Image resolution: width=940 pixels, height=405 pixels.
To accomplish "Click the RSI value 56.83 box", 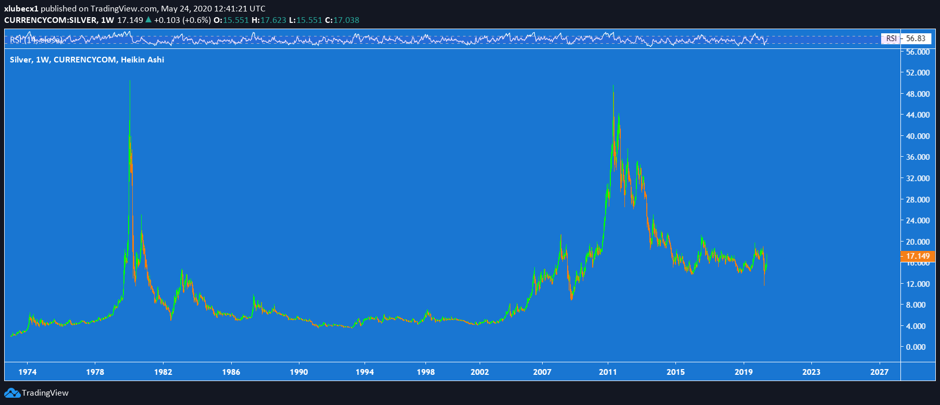I will pos(916,39).
